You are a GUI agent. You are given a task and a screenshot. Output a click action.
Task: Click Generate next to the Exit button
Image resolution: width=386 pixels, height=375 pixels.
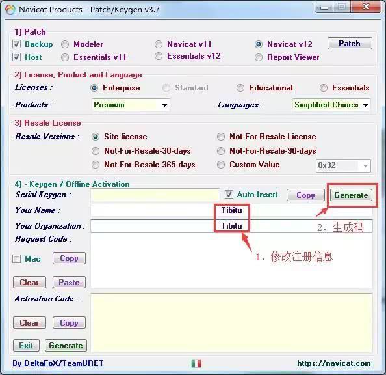(x=66, y=346)
